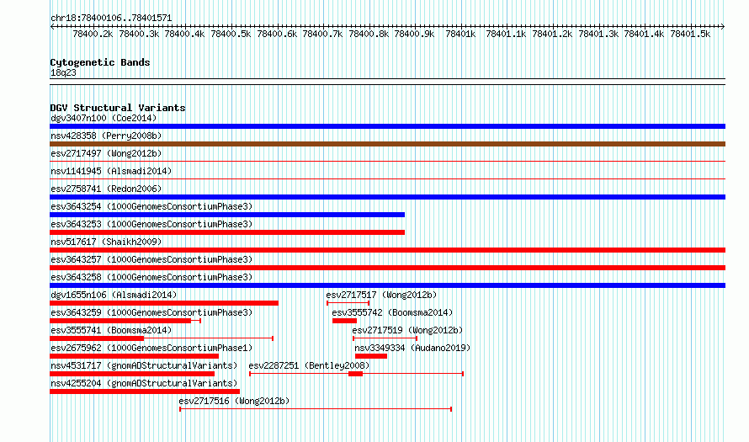Open variant nsv1141945 (Alsmadi2014) label

point(111,171)
